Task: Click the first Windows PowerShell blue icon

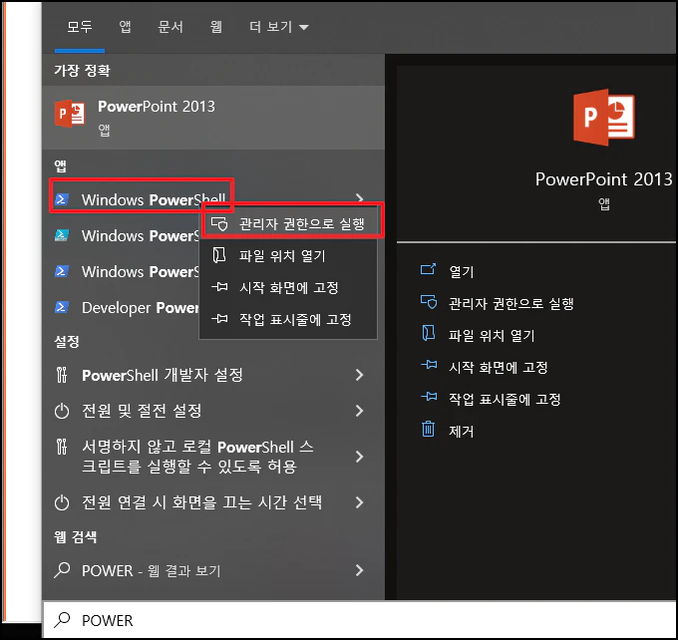Action: (x=62, y=199)
